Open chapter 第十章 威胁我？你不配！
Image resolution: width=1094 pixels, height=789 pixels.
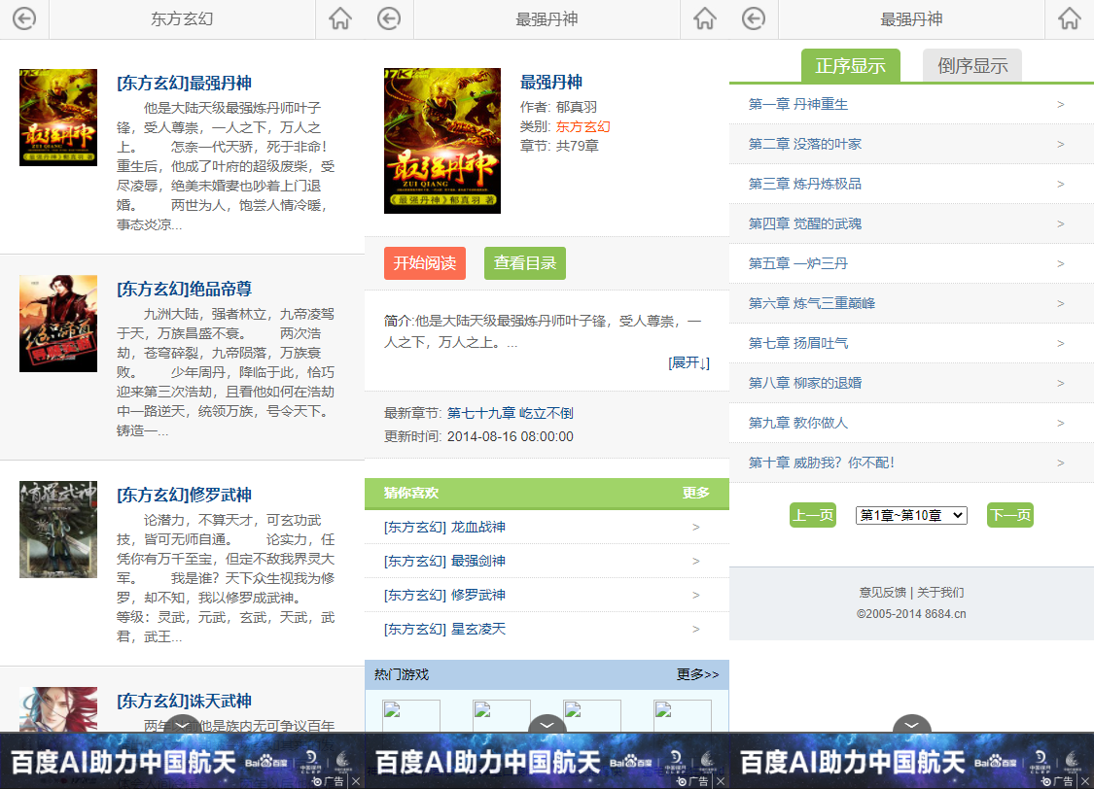click(911, 463)
